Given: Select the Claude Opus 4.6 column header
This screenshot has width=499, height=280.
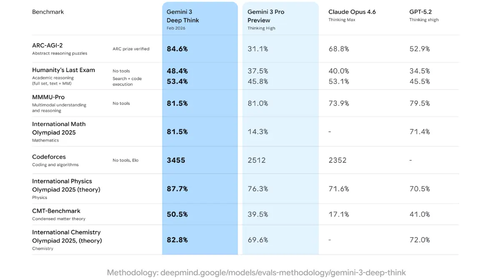Looking at the screenshot, I should pos(352,12).
